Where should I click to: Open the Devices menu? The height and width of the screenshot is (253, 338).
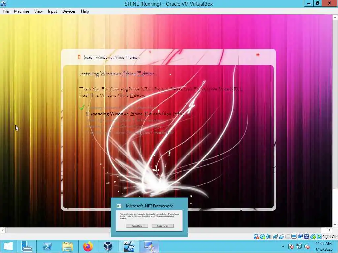pos(69,11)
